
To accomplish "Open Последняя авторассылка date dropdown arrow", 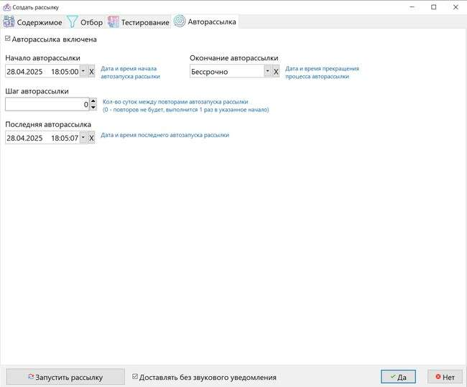I will coord(83,138).
